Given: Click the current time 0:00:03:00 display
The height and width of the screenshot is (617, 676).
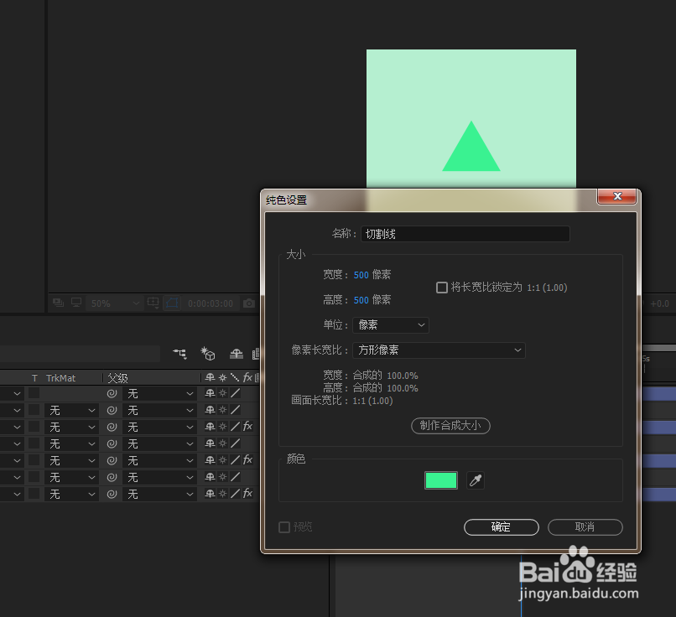Looking at the screenshot, I should 211,303.
